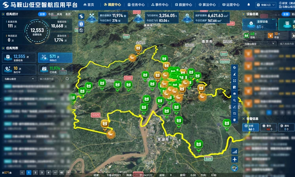
Task: Filter alarms by 通知
Action: coord(286,127)
